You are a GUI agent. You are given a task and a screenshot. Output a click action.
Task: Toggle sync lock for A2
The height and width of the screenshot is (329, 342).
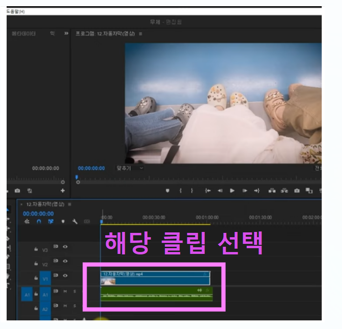pyautogui.click(x=56, y=306)
